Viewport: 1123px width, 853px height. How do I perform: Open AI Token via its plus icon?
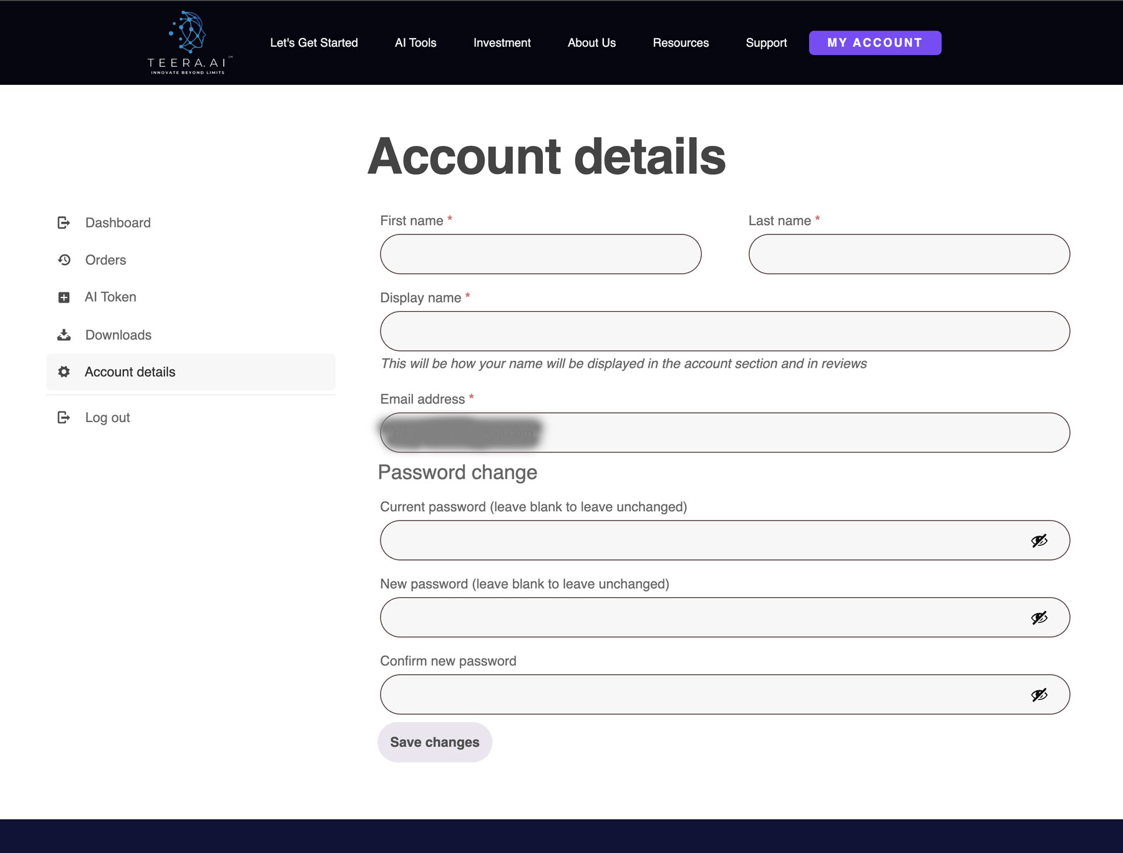coord(64,297)
